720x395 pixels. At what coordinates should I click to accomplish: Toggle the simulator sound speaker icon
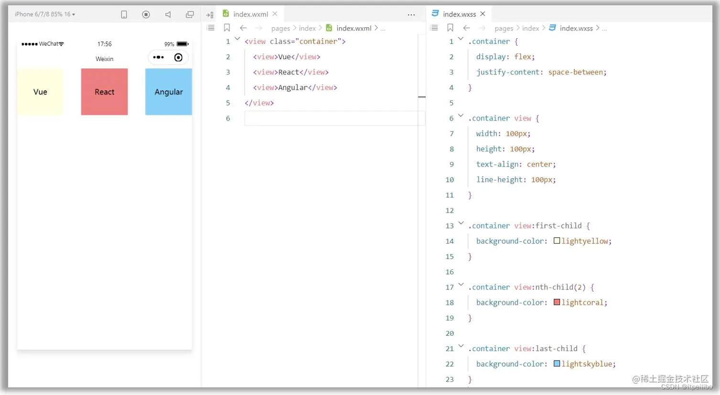(168, 14)
